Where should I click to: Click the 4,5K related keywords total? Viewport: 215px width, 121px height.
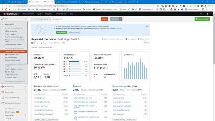pos(115,90)
